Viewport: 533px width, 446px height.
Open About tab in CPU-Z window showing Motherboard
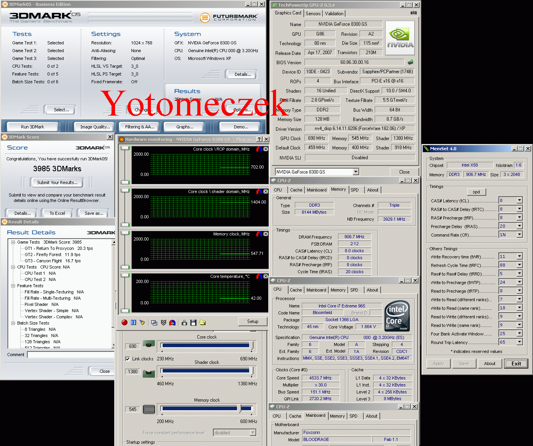[x=372, y=416]
